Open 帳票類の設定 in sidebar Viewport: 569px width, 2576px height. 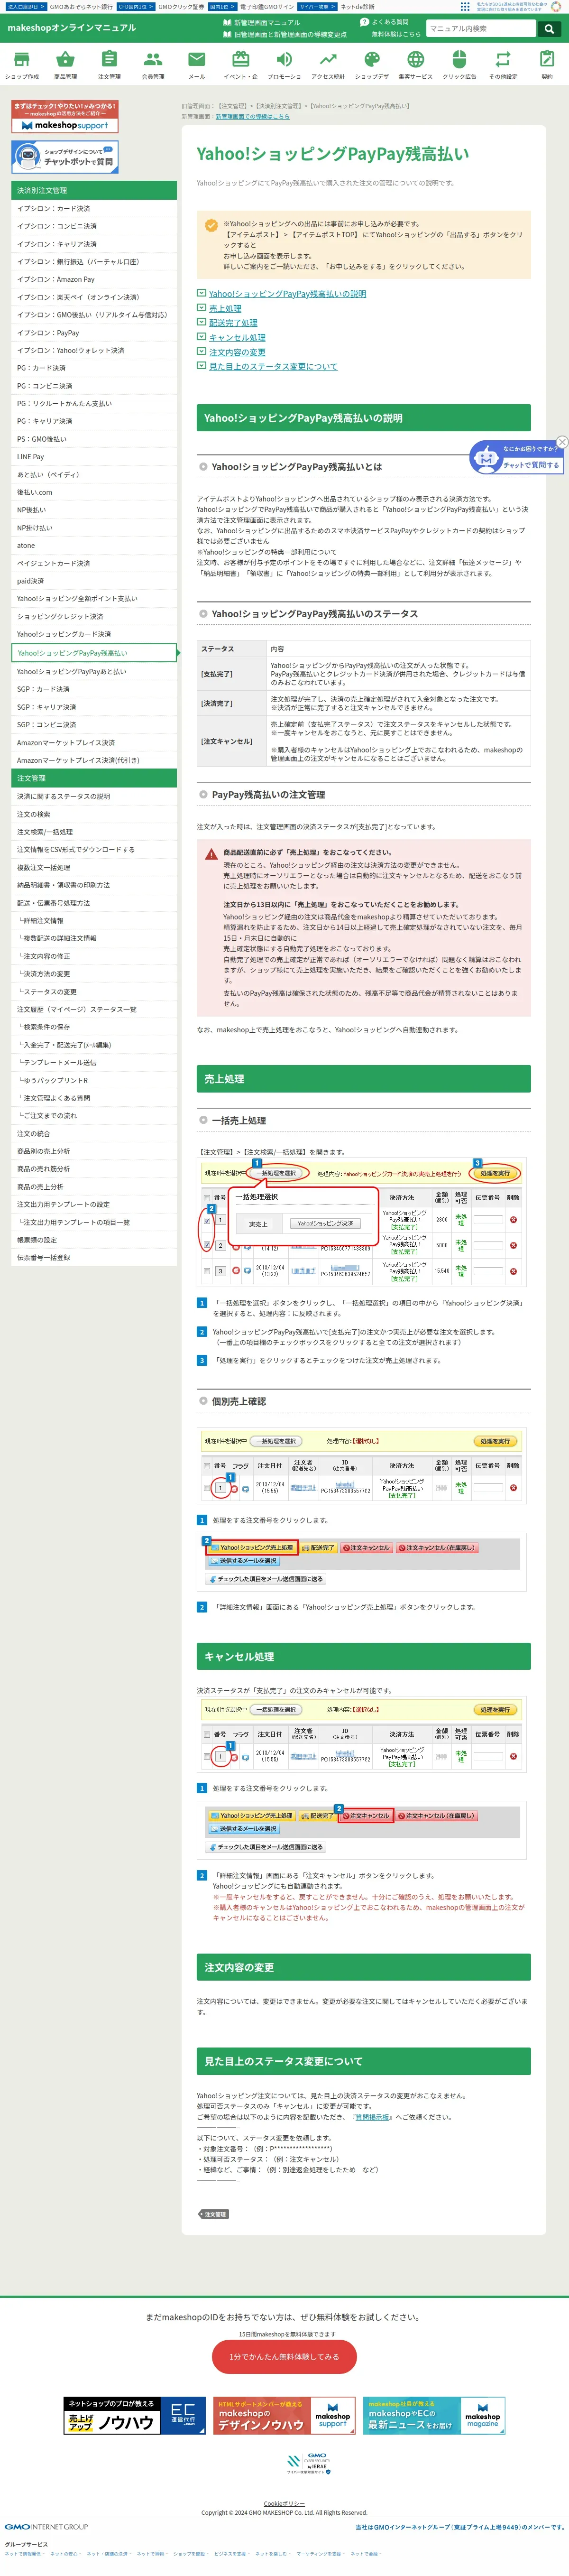click(x=94, y=1240)
